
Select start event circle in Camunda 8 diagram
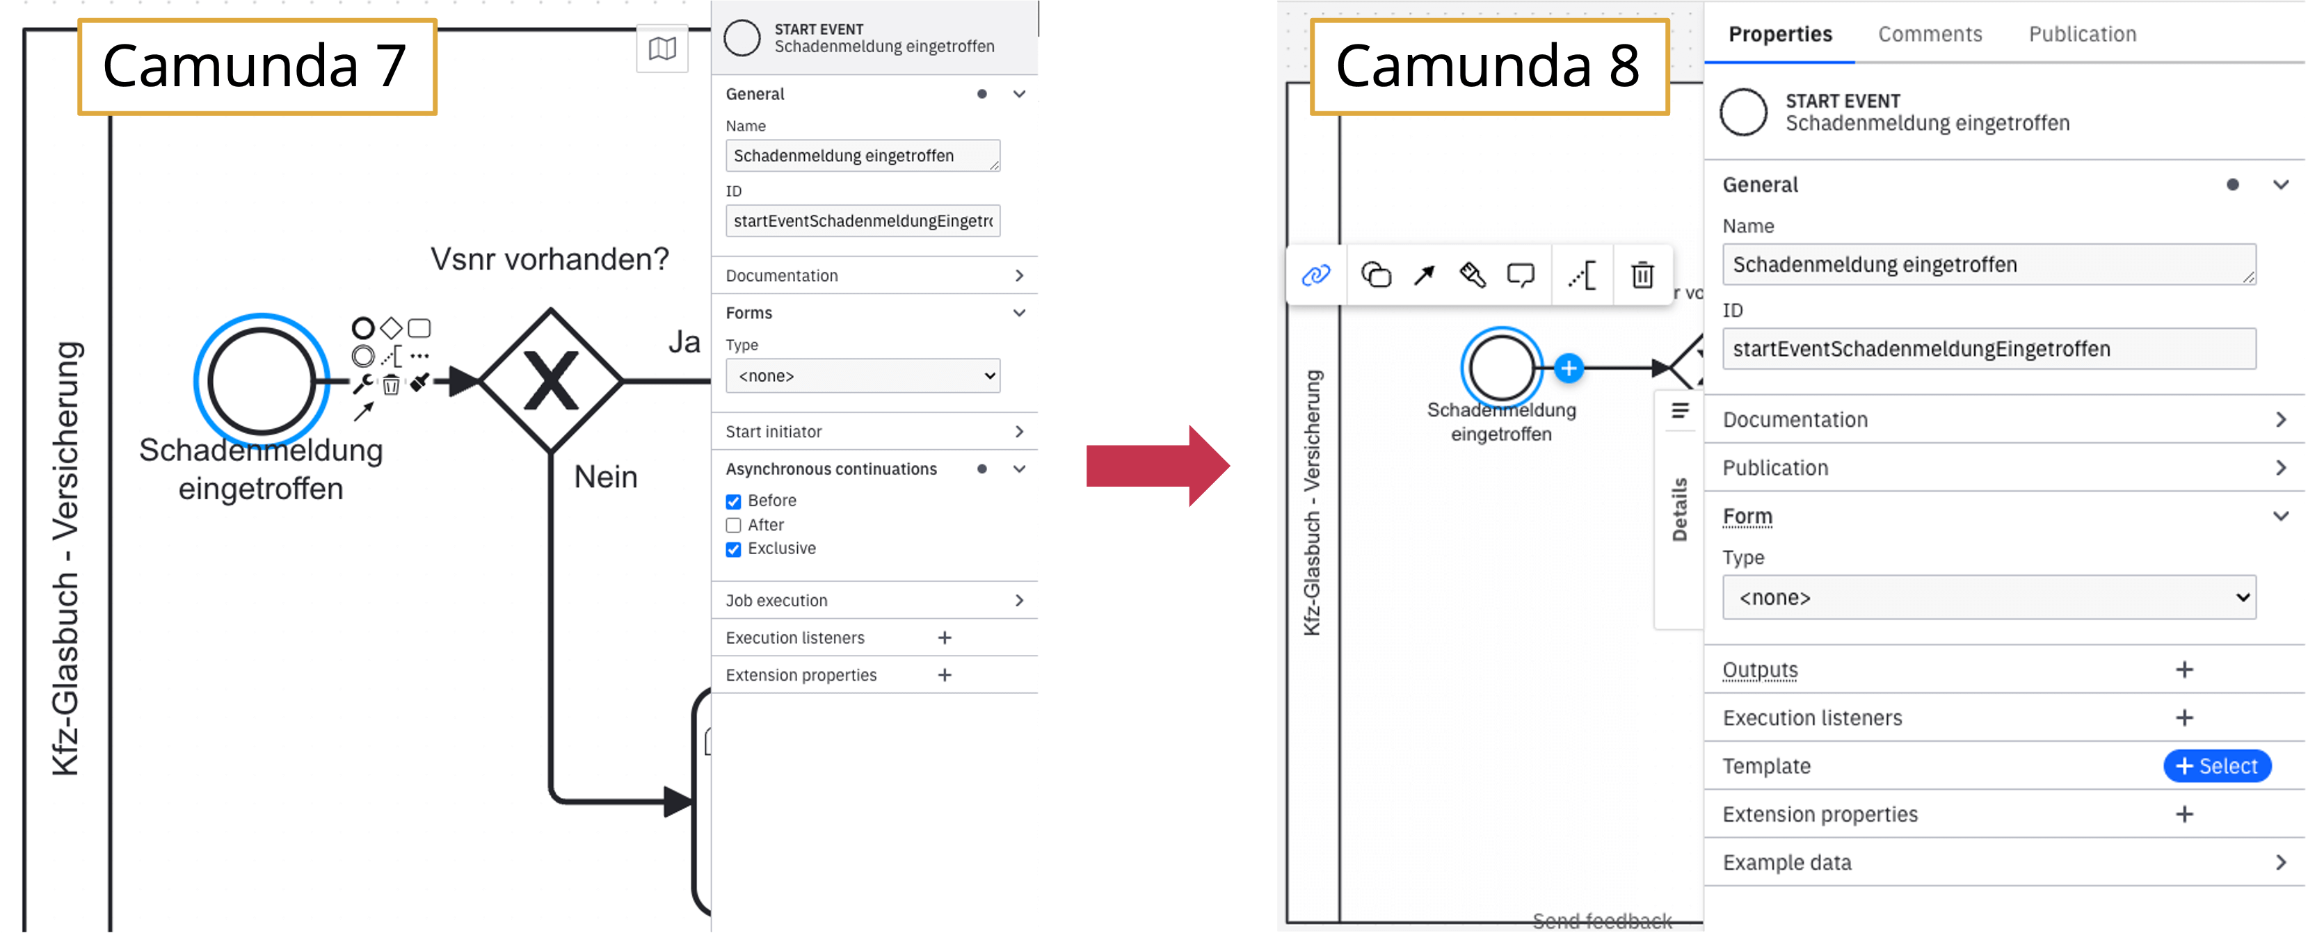(1502, 368)
